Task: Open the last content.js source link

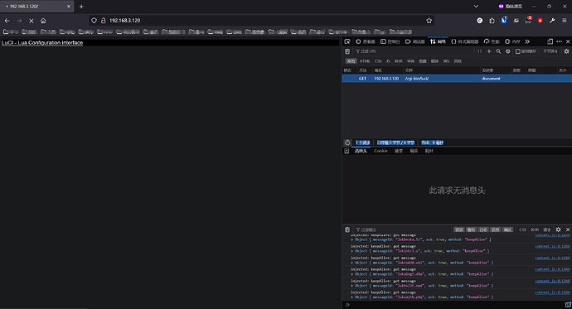Action: pyautogui.click(x=552, y=292)
